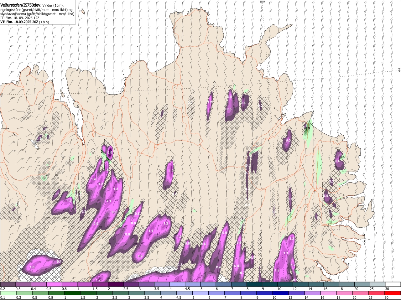Click the '30' label in upper legend row
Image resolution: width=401 pixels, height=300 pixels.
pyautogui.click(x=387, y=289)
